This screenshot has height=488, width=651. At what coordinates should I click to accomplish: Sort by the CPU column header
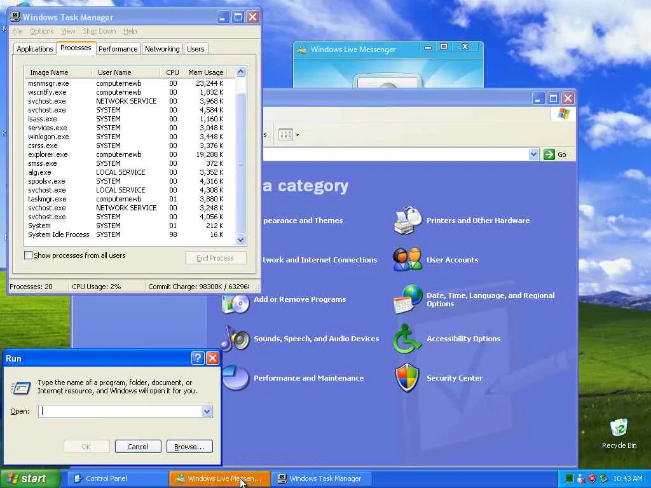(172, 72)
